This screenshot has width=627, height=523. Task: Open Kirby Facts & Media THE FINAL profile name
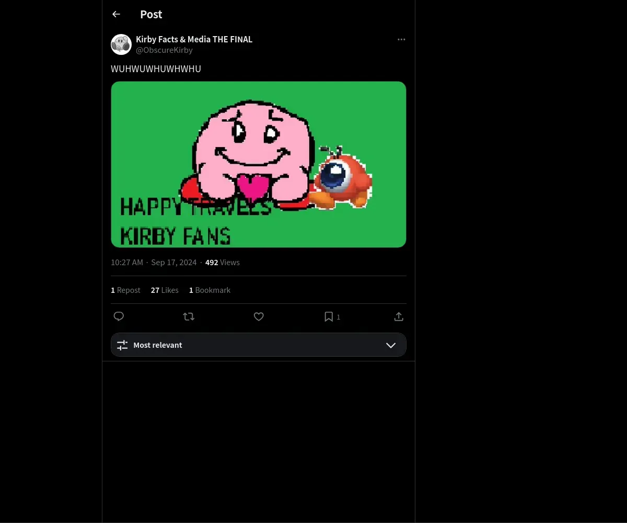coord(194,39)
